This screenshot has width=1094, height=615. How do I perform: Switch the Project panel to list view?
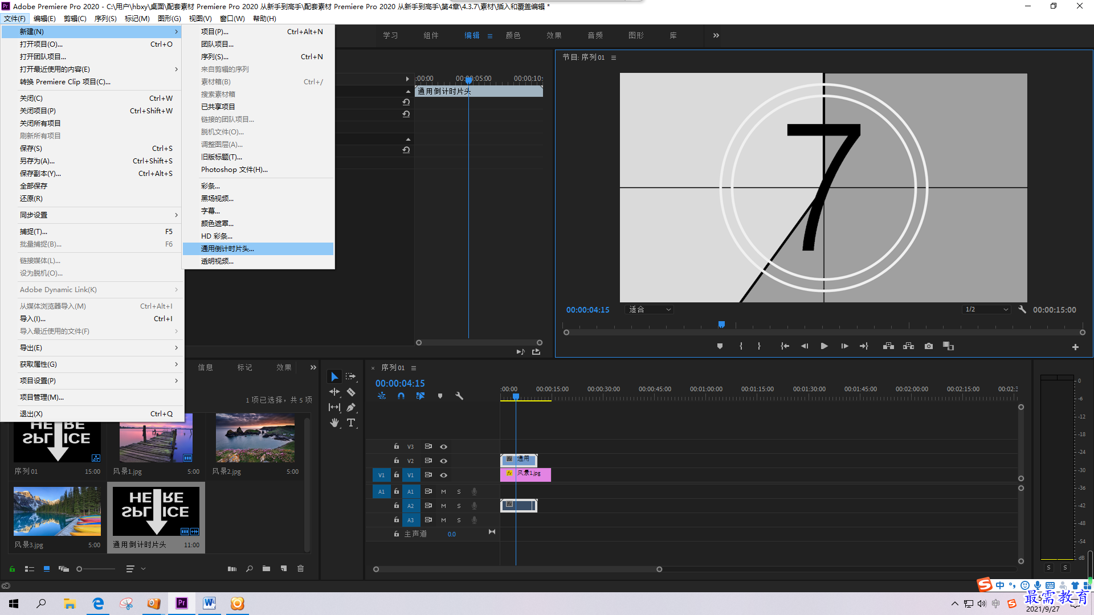click(x=30, y=569)
